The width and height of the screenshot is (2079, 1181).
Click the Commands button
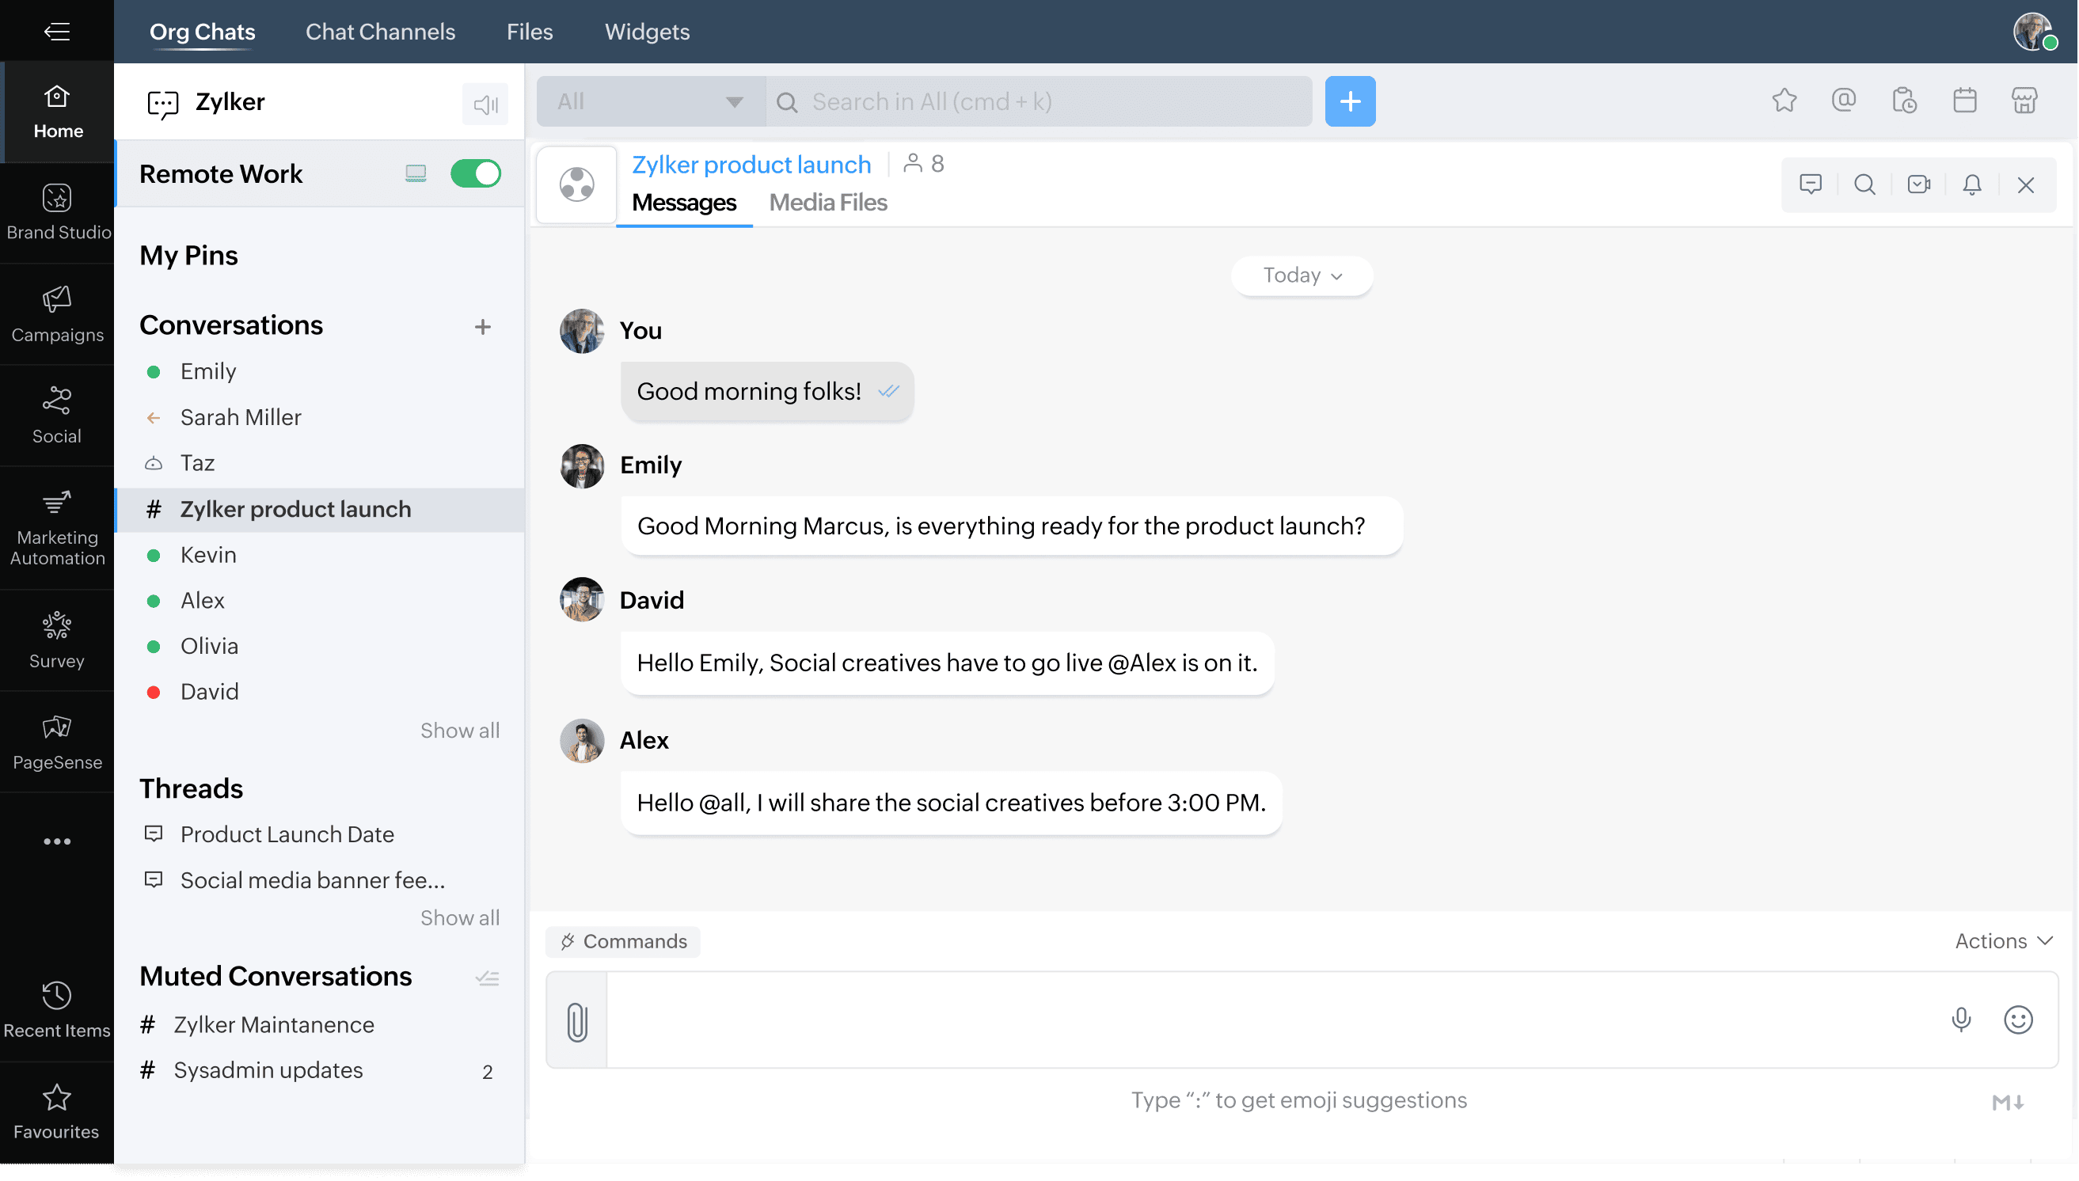pos(623,942)
